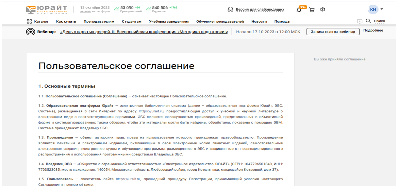The width and height of the screenshot is (398, 188).
Task: Click Записаться на вебинар button
Action: pos(333,32)
